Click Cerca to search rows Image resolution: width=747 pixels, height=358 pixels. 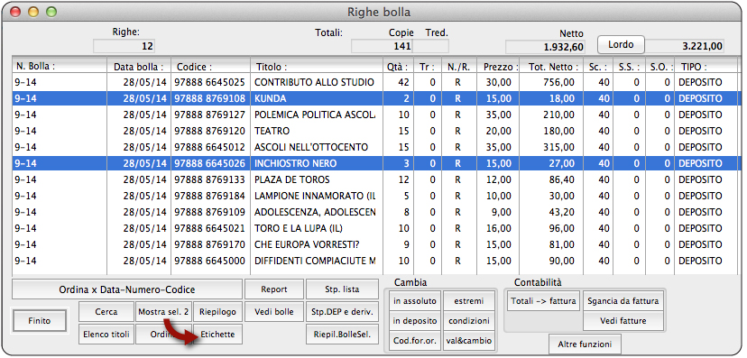(x=106, y=312)
